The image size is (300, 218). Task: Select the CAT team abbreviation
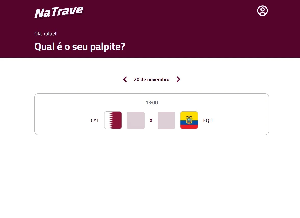coord(95,121)
